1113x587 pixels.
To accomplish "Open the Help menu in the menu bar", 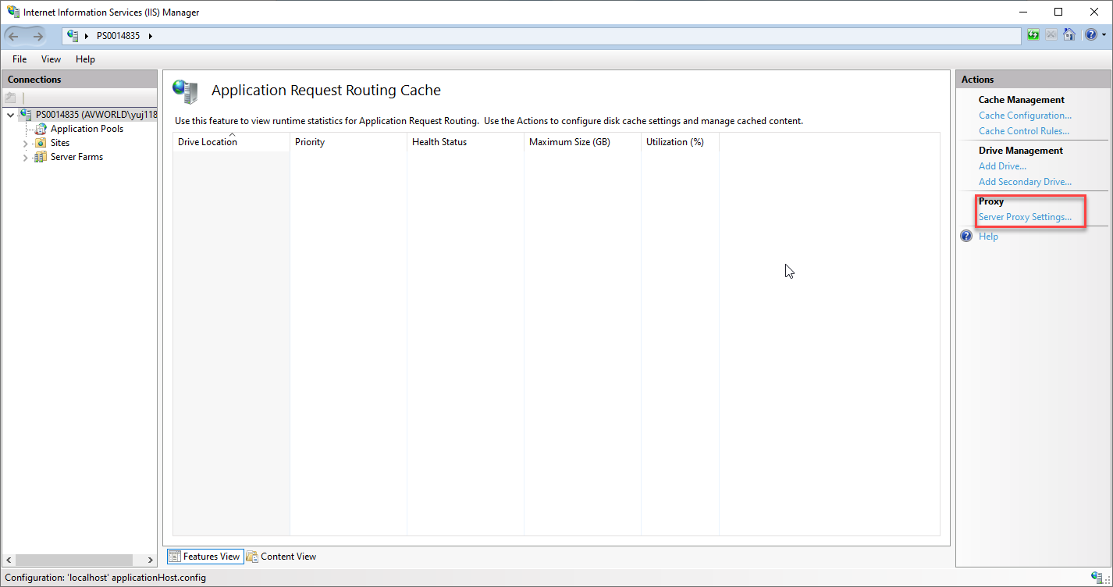I will pyautogui.click(x=85, y=59).
